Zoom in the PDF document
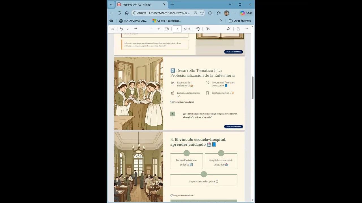Image resolution: width=362 pixels, height=203 pixels. 159,29
